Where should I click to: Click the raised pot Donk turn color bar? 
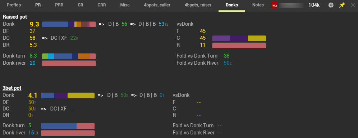tap(69, 56)
